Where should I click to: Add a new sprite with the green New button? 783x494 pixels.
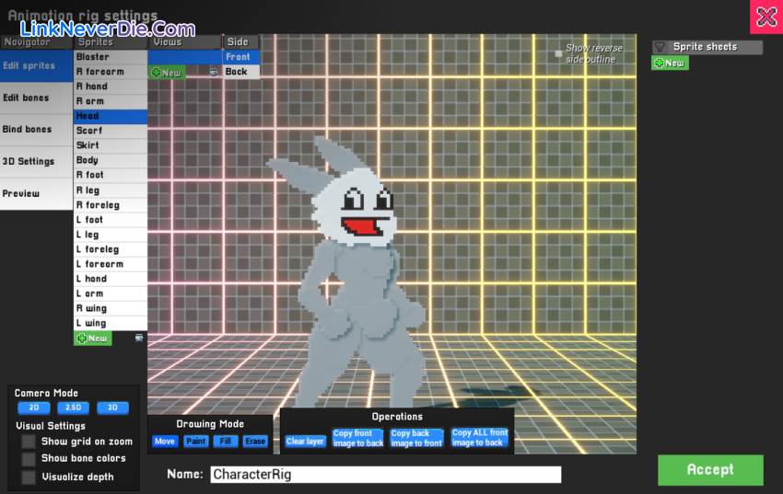[92, 339]
